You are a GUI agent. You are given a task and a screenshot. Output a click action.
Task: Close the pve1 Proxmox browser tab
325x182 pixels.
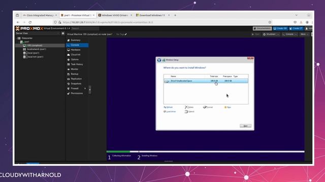(x=93, y=15)
